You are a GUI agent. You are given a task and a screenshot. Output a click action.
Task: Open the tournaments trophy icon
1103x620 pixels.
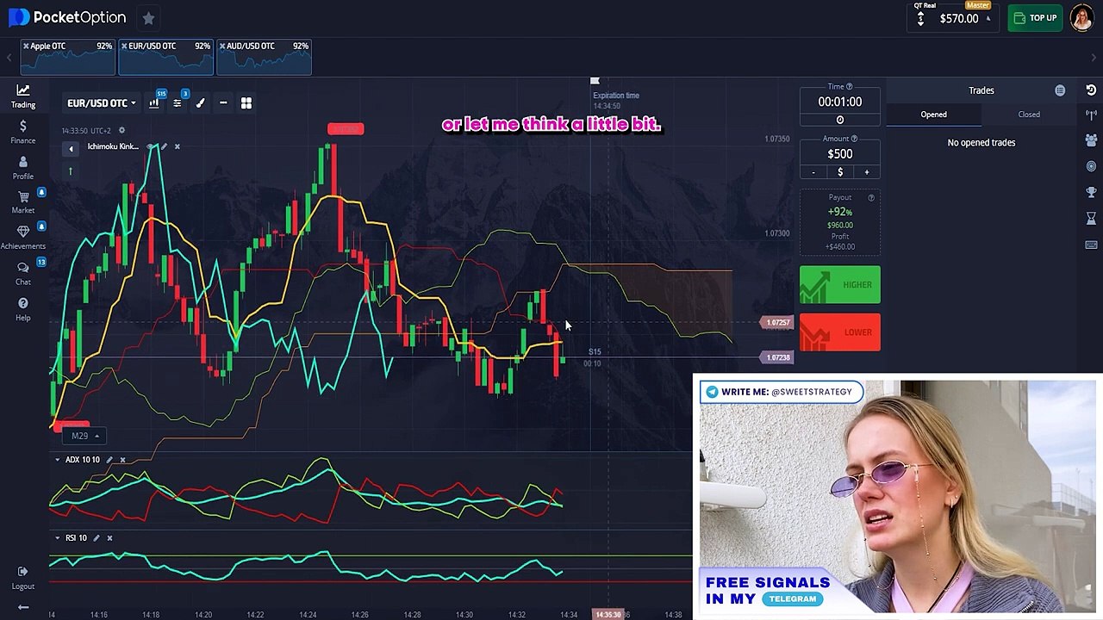(1091, 192)
